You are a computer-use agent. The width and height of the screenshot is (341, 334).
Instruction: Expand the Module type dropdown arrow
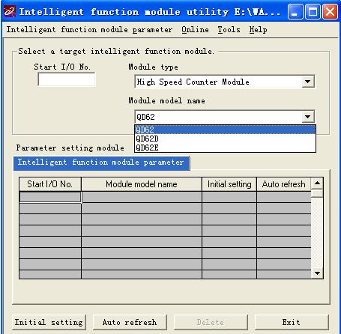coord(307,82)
